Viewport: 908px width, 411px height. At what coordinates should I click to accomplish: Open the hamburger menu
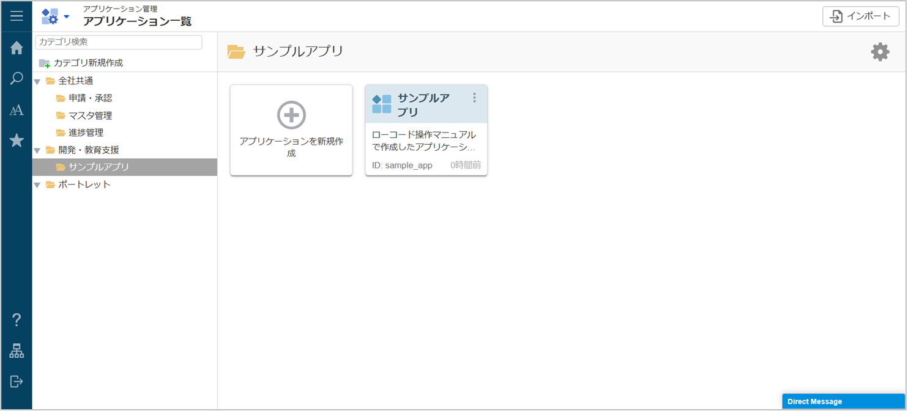coord(17,16)
